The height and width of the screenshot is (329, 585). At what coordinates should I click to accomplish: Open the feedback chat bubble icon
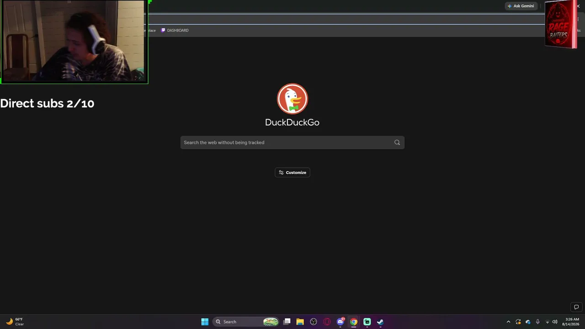(x=576, y=307)
